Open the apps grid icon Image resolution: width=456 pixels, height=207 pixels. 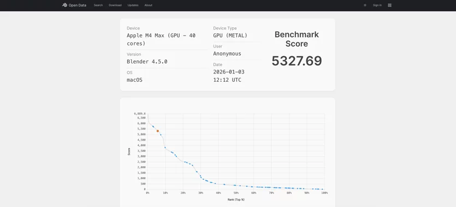coord(390,5)
